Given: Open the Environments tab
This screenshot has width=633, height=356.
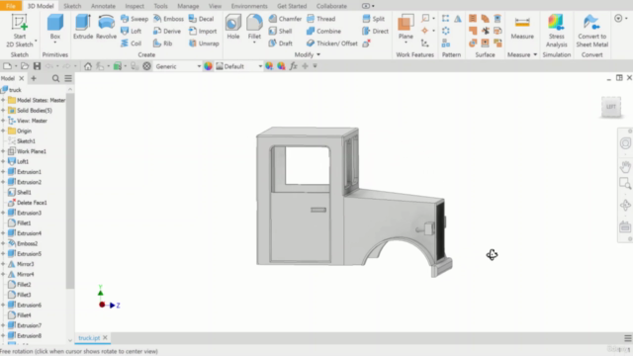Looking at the screenshot, I should [249, 6].
